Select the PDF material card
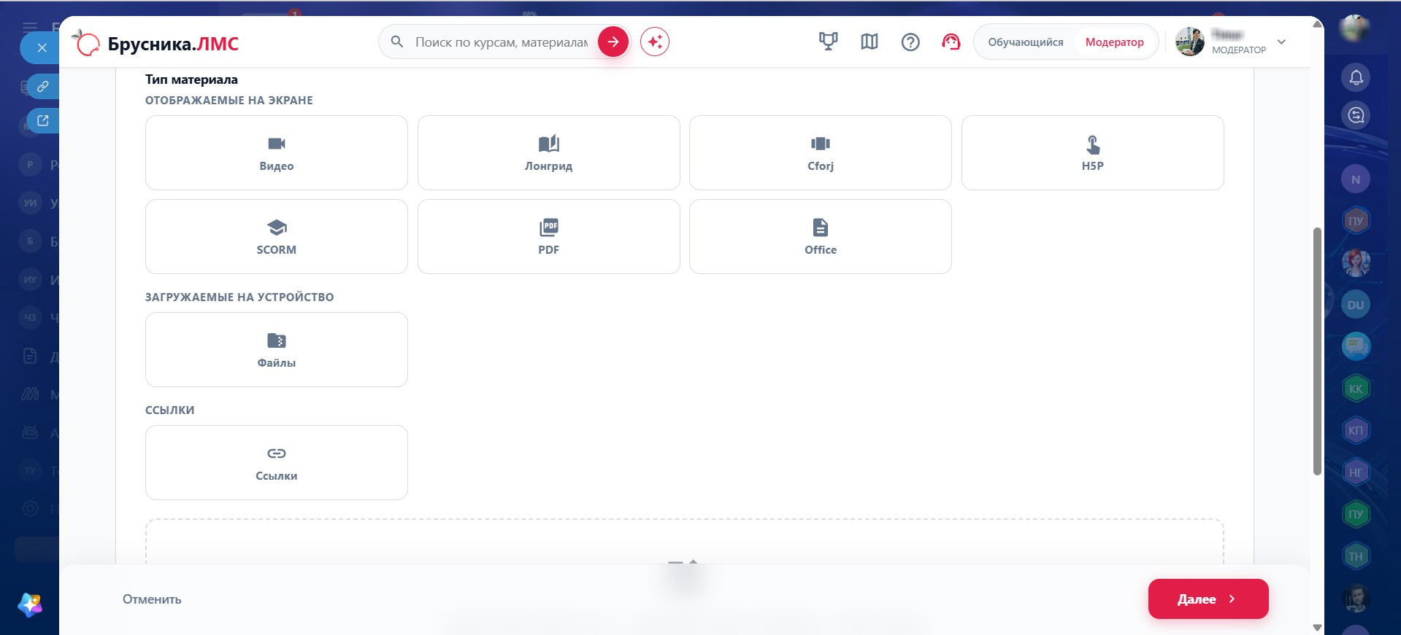 (548, 237)
